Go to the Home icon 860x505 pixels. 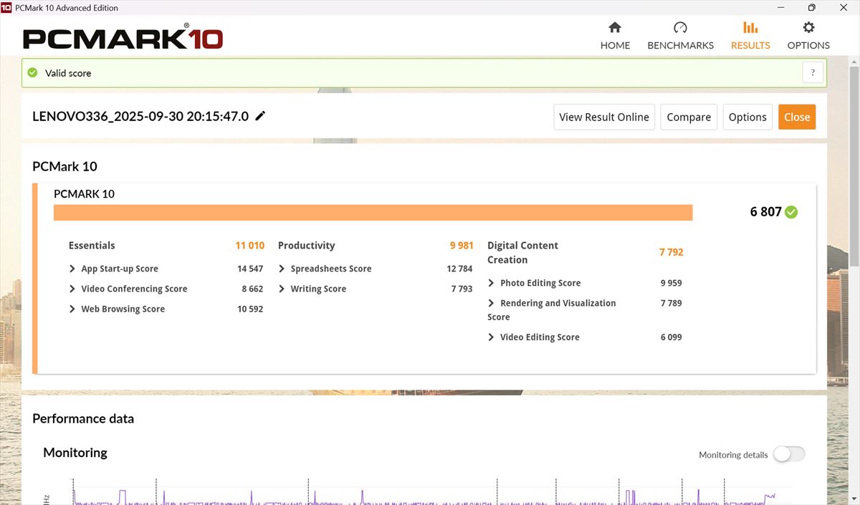614,28
